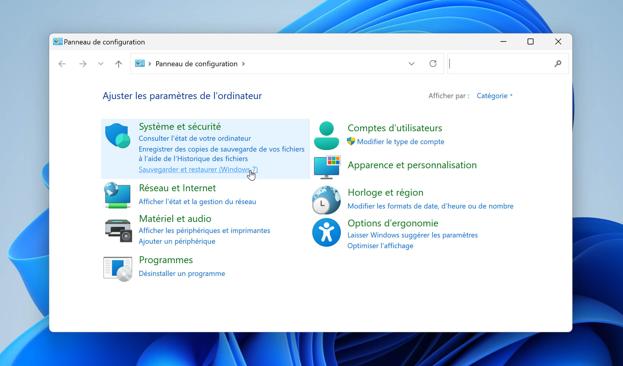The image size is (623, 366).
Task: Open the Apparence et personnalisation monitor icon
Action: (327, 167)
